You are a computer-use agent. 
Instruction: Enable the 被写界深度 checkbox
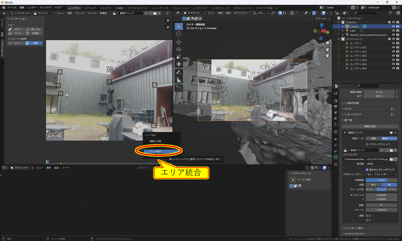(346, 103)
